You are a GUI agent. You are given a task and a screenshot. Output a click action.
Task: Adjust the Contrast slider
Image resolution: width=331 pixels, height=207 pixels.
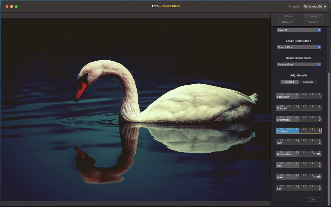(x=299, y=108)
